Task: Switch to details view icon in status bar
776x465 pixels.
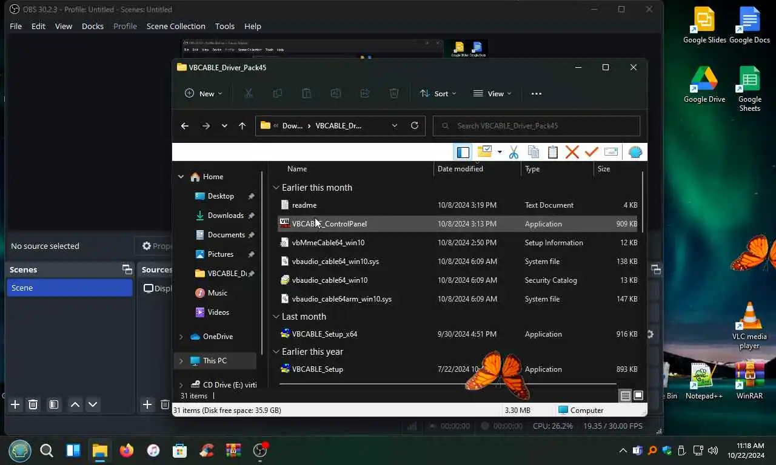Action: (625, 396)
